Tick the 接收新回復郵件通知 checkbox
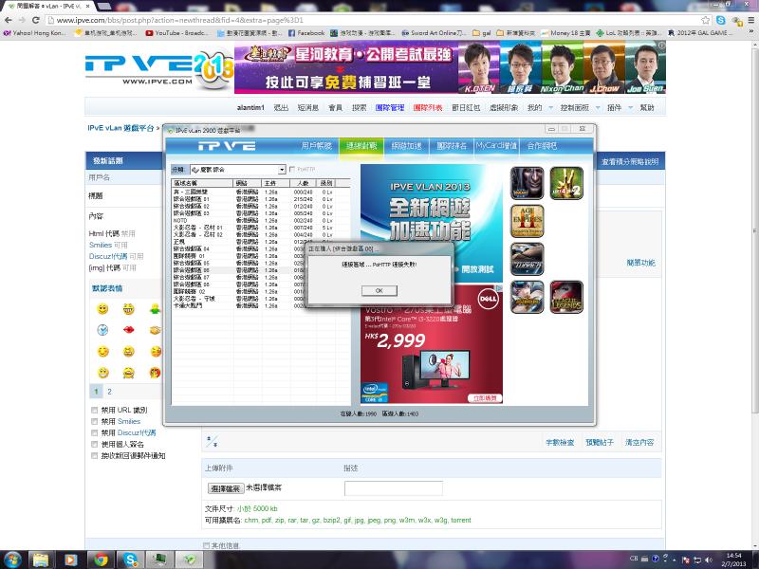This screenshot has width=759, height=569. pyautogui.click(x=94, y=456)
